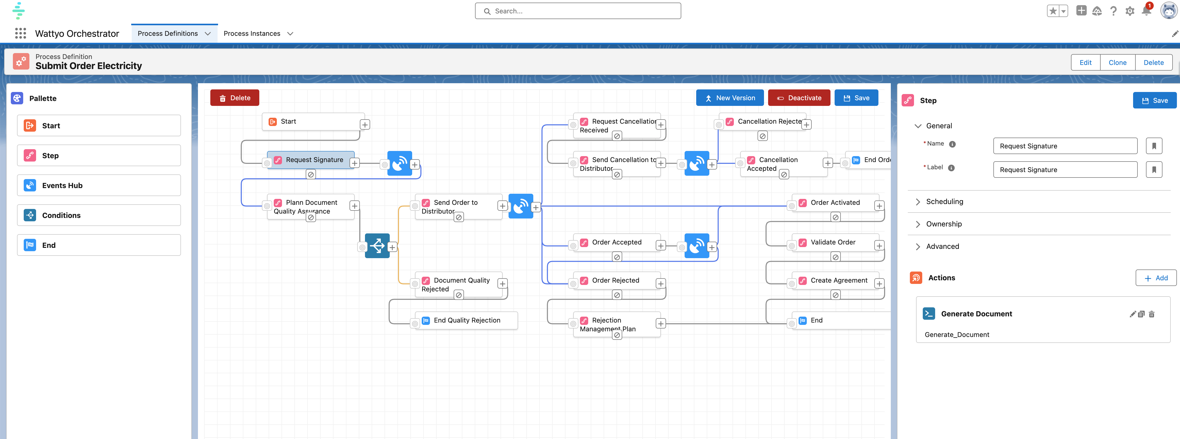Viewport: 1180px width, 439px height.
Task: Click the New Version button
Action: coord(730,98)
